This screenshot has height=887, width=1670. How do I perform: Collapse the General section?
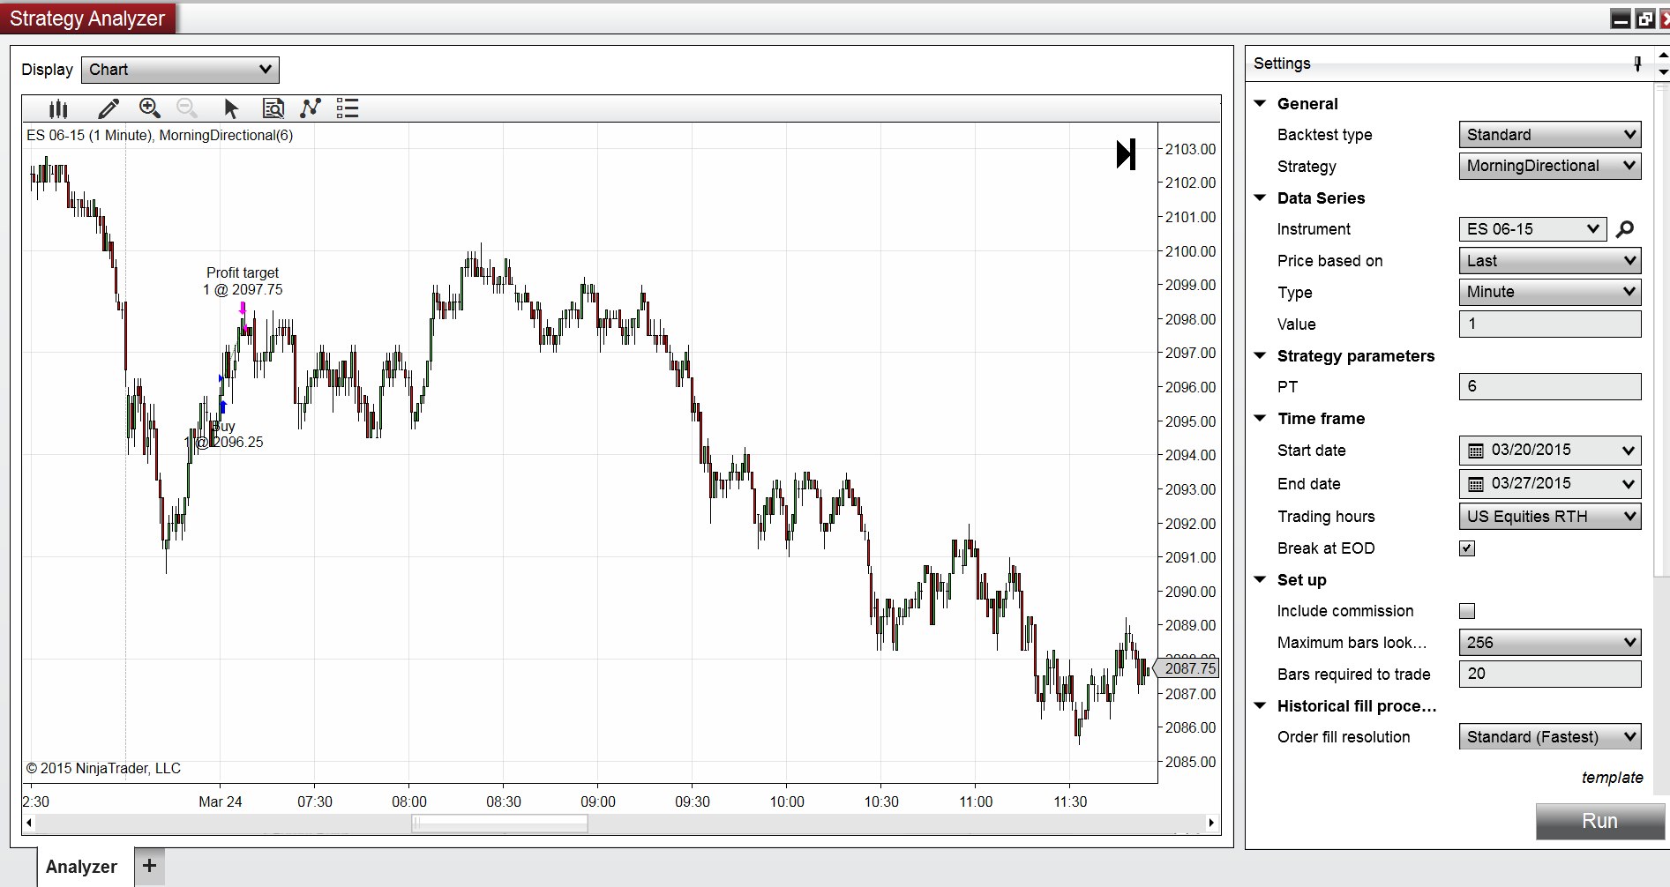[x=1260, y=104]
